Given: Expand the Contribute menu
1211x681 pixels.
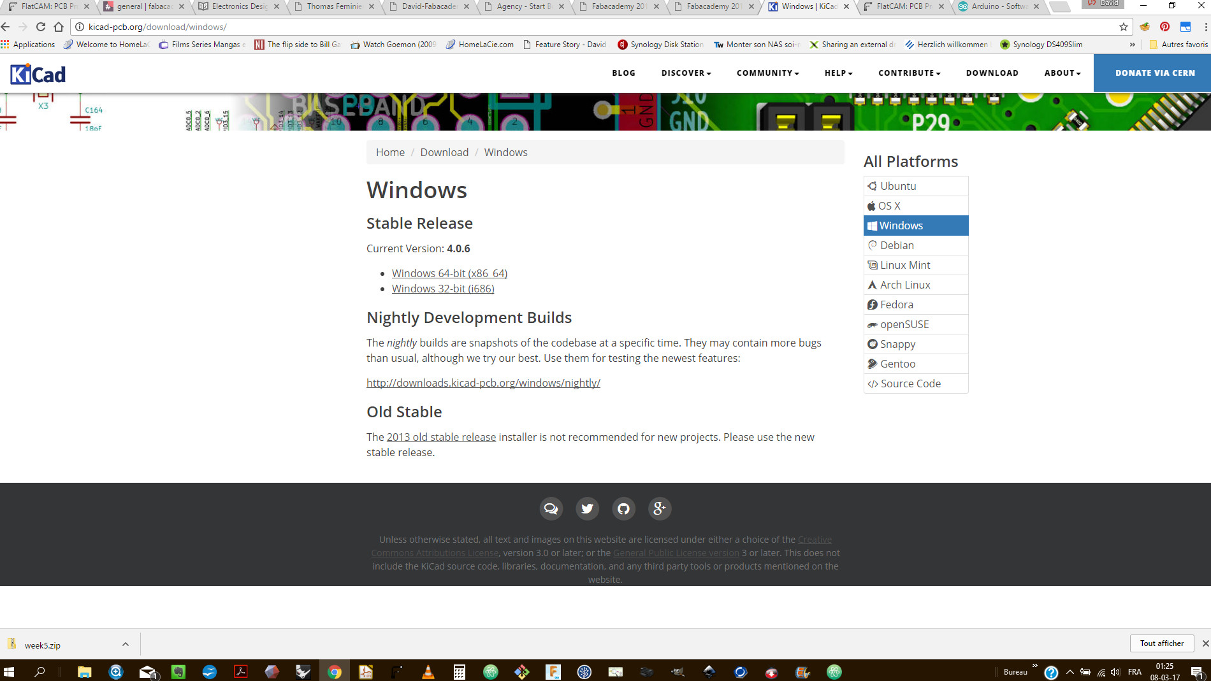Looking at the screenshot, I should [x=910, y=73].
